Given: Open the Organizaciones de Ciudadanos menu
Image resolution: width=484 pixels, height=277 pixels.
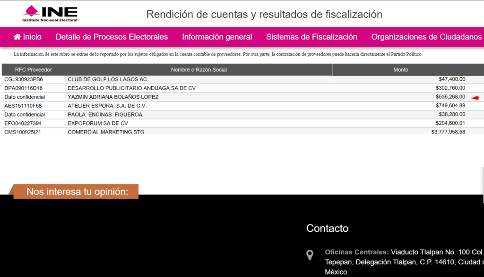Looking at the screenshot, I should 427,37.
